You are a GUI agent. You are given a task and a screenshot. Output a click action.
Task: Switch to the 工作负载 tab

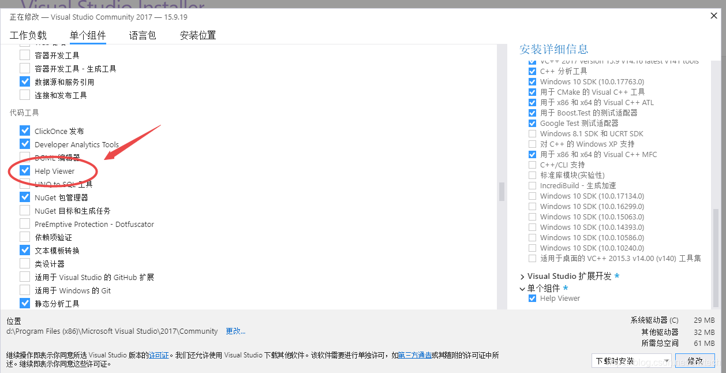click(29, 35)
